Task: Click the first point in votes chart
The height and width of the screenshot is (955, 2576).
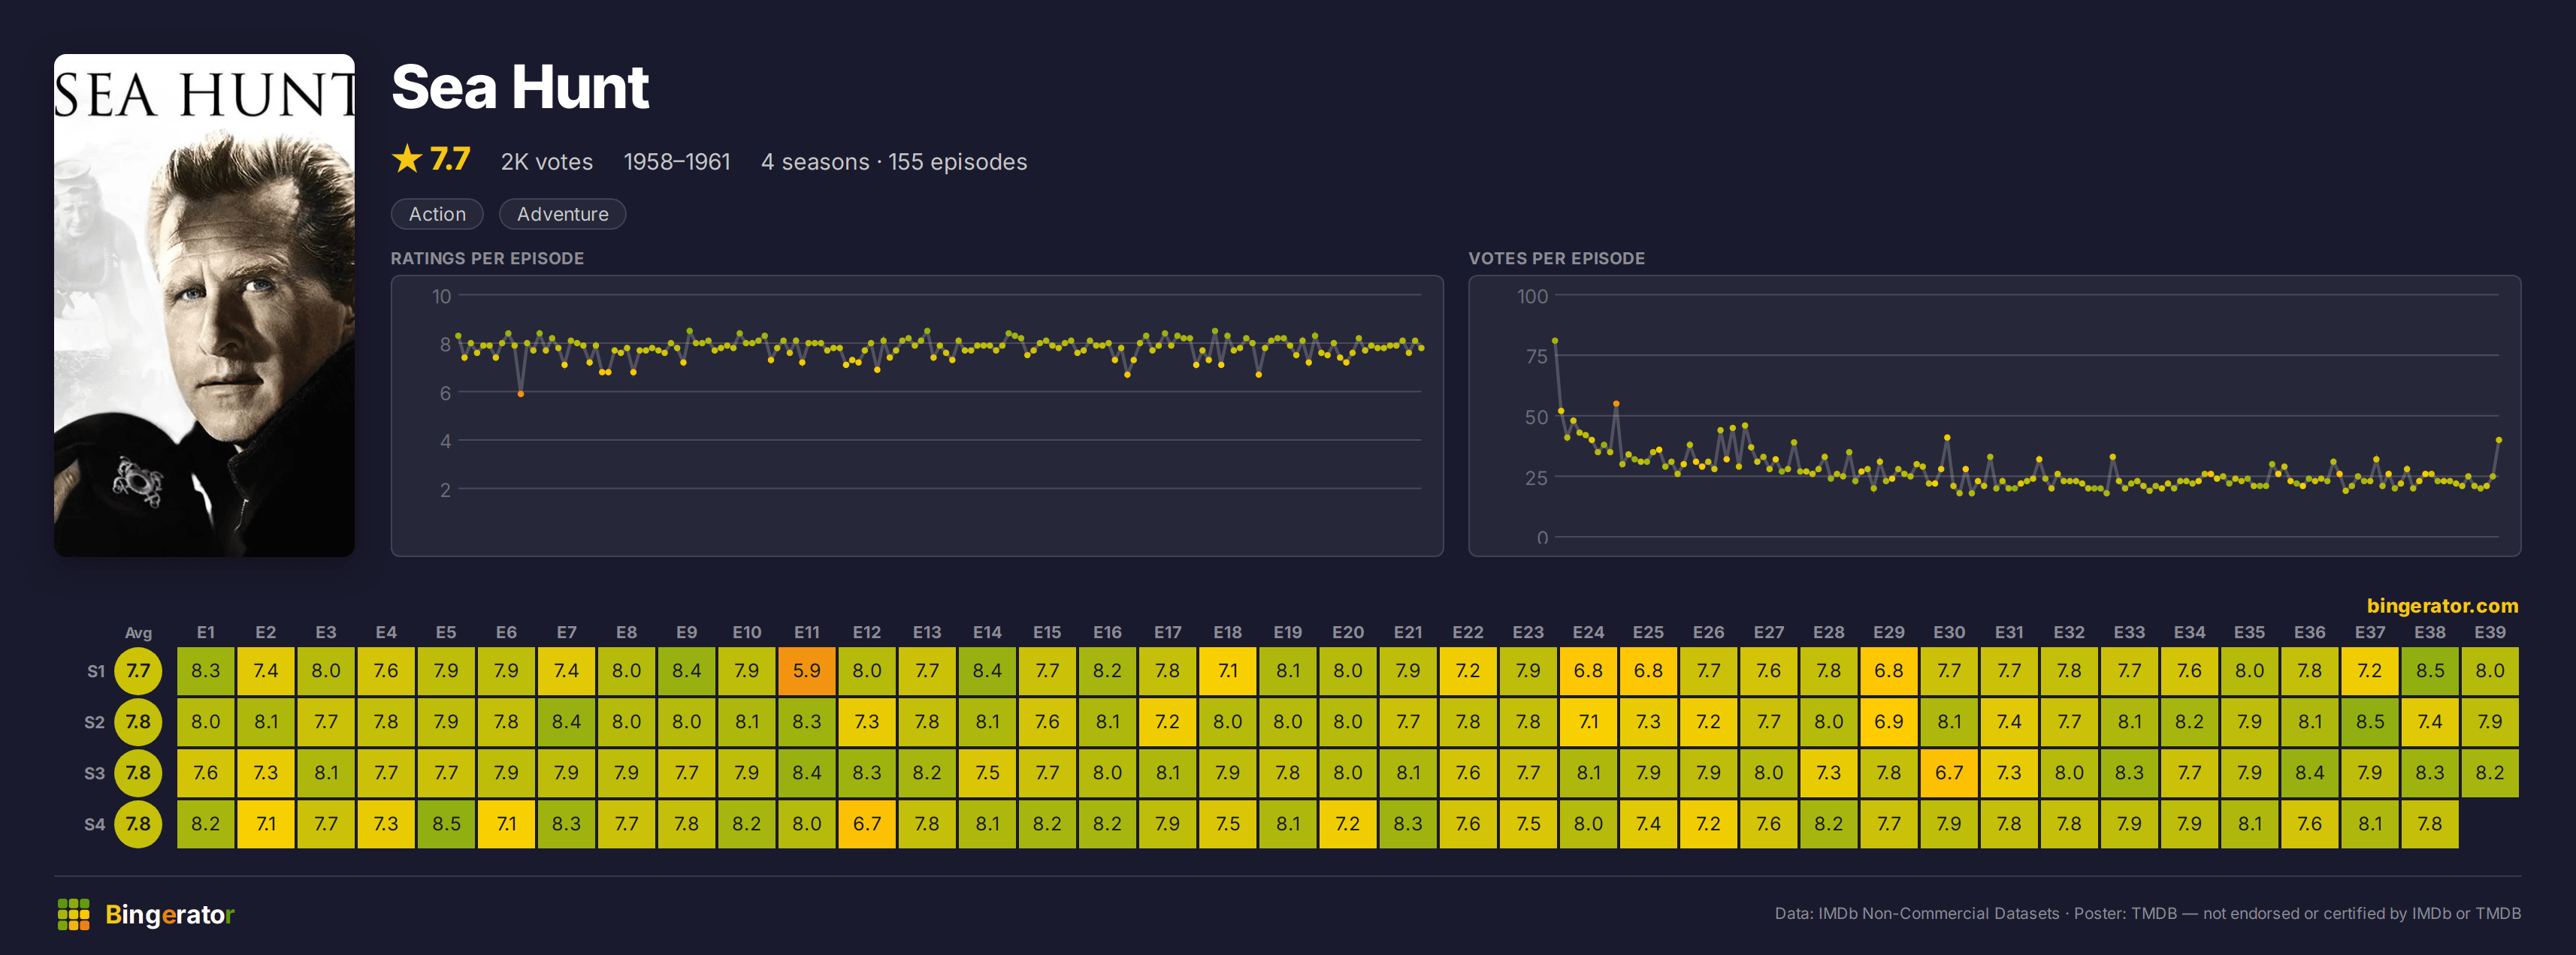Action: (x=1555, y=341)
